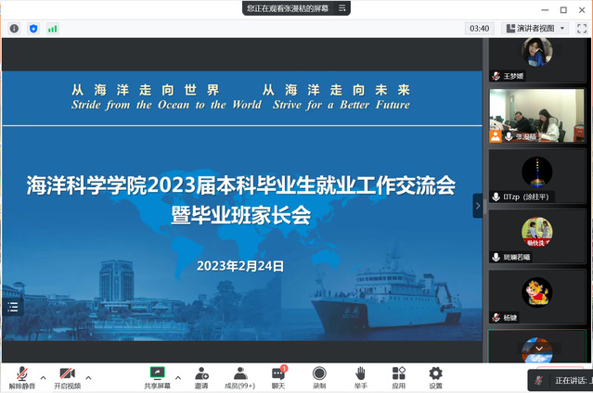The height and width of the screenshot is (393, 593).
Task: Collapse the participant video side panel
Action: click(478, 206)
